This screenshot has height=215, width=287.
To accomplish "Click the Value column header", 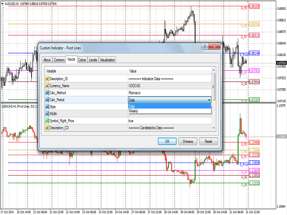I will click(x=170, y=71).
